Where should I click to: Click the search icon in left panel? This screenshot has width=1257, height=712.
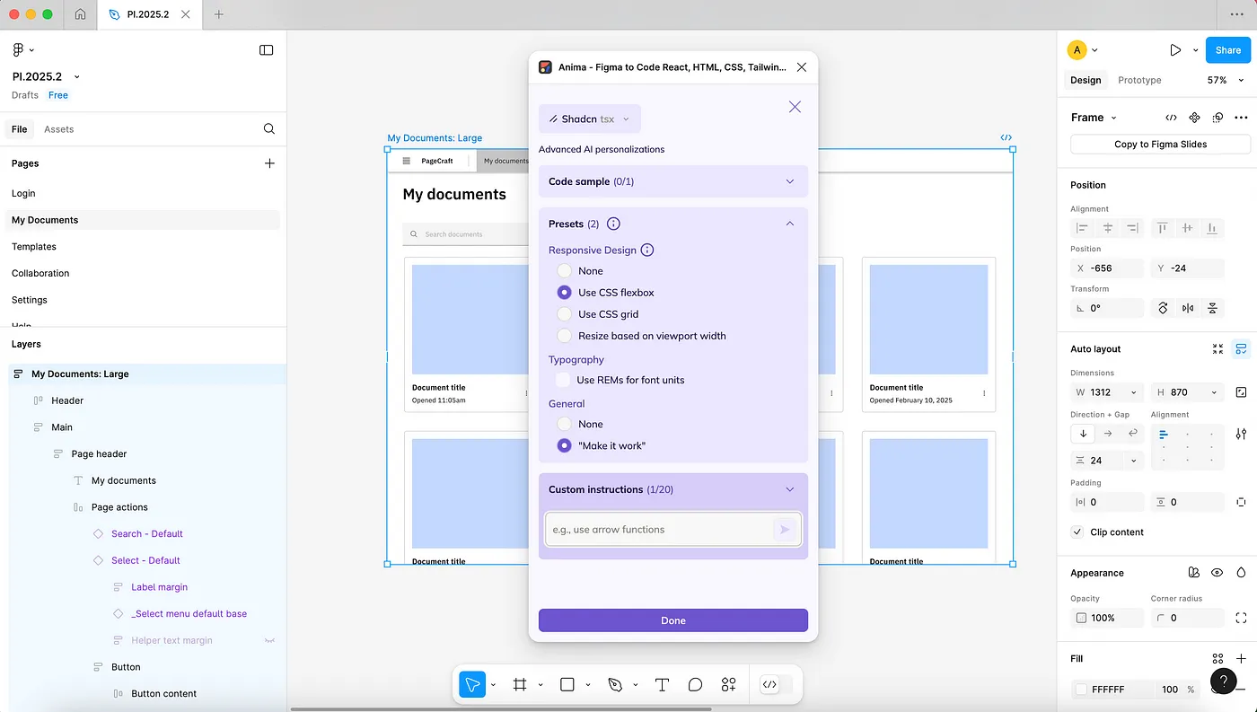268,129
